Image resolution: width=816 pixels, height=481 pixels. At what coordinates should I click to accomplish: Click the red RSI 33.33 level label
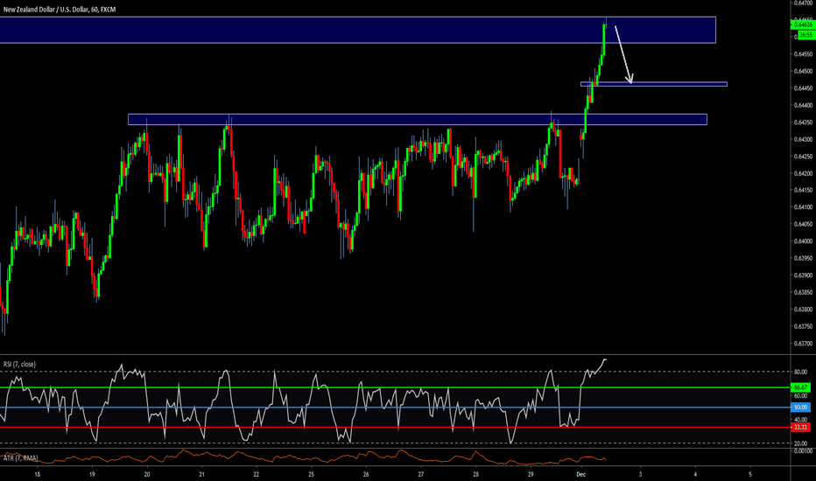(800, 427)
